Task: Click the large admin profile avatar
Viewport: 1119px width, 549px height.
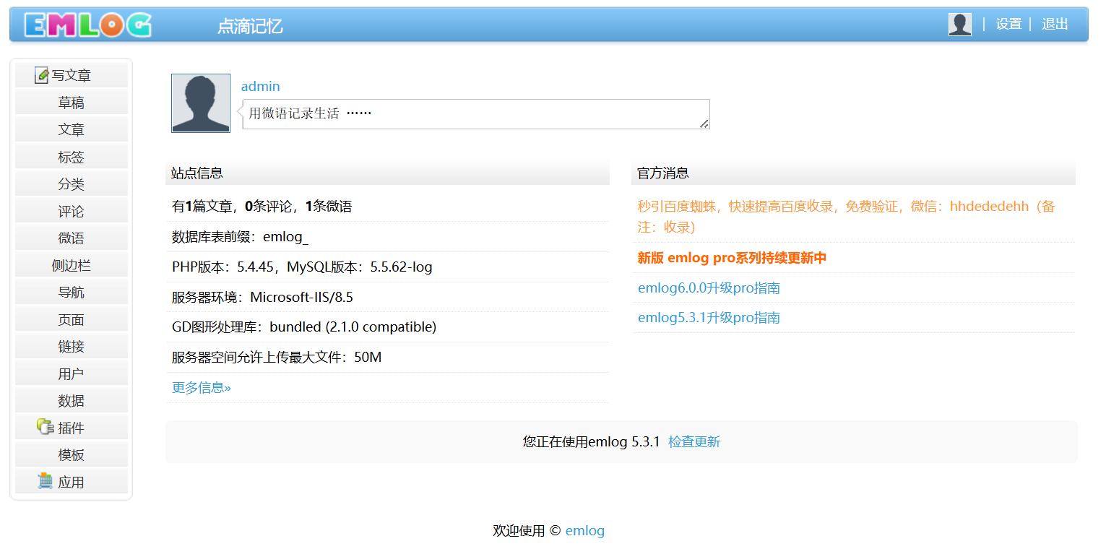Action: click(201, 103)
